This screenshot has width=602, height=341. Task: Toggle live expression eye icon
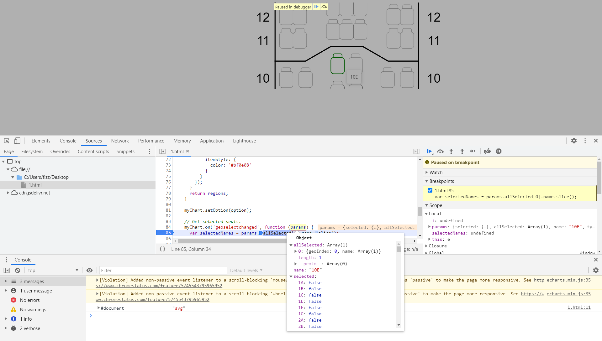(89, 271)
